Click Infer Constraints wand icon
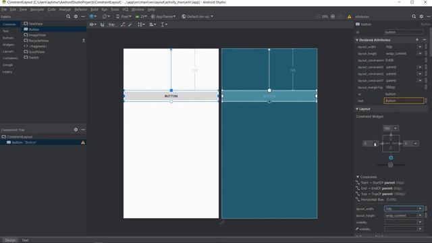Screen dimensions: 432x243 click(x=130, y=24)
